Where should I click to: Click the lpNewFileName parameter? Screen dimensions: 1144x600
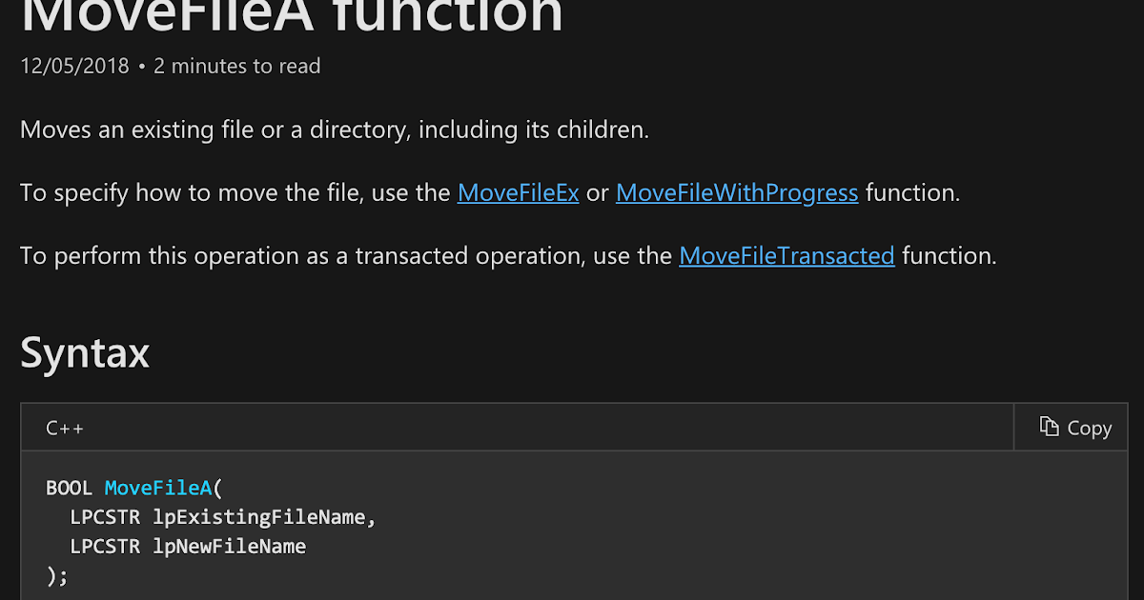click(x=230, y=547)
